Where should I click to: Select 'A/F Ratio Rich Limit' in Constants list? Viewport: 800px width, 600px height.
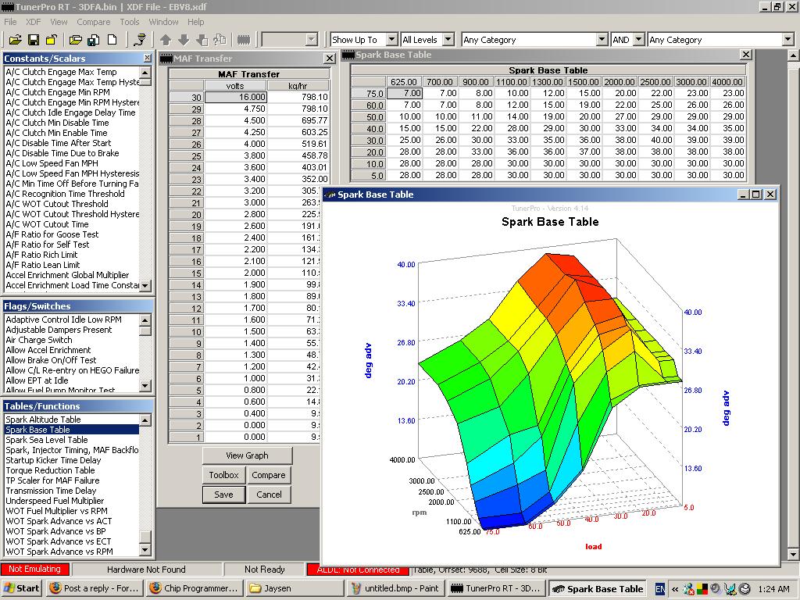42,255
